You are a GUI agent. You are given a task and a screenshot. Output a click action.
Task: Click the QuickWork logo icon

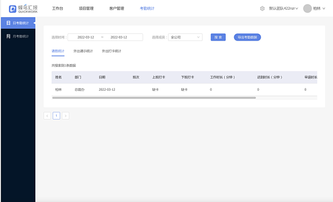point(13,9)
